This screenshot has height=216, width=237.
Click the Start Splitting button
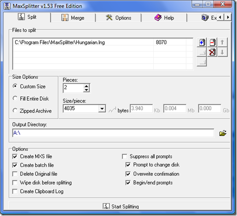(121, 206)
